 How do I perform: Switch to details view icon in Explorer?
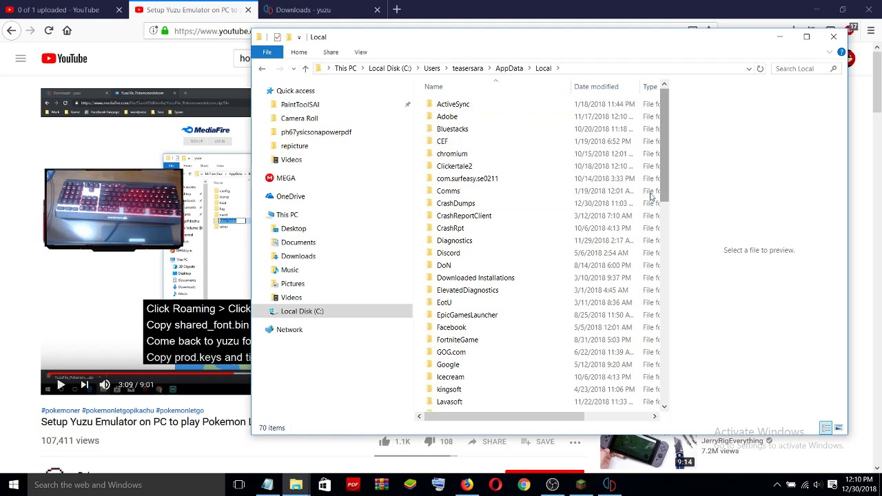[x=826, y=428]
